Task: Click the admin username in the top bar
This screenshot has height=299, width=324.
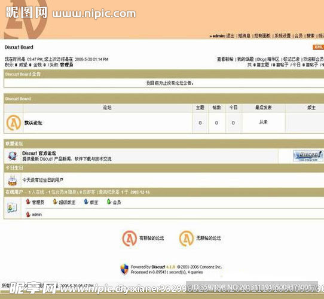Action: pos(219,36)
